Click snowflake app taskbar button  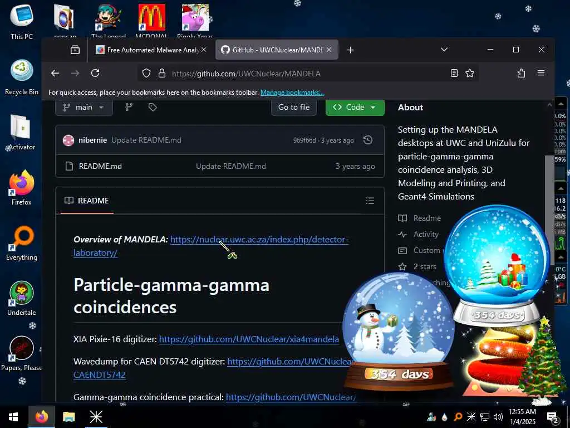[x=96, y=417]
